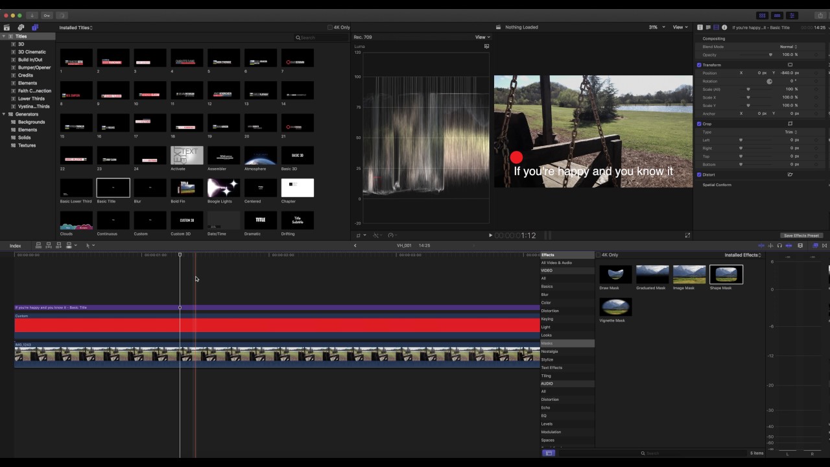
Task: Toggle the Inspector panel layout button
Action: [x=792, y=15]
